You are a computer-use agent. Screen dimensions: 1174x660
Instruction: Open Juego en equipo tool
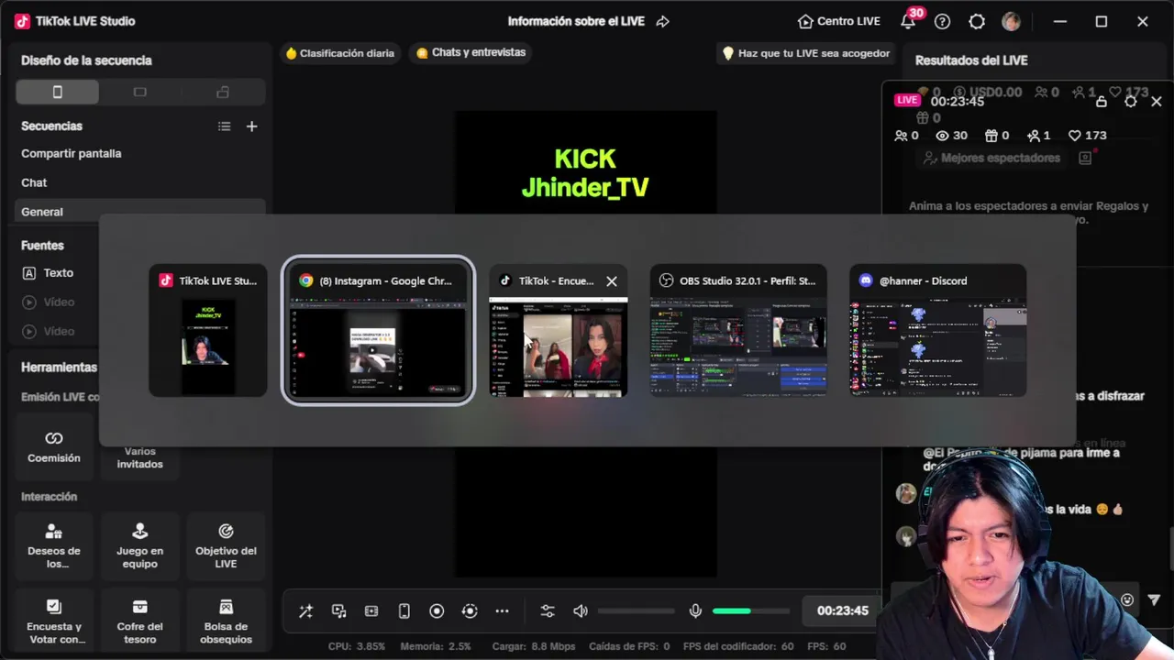[139, 545]
